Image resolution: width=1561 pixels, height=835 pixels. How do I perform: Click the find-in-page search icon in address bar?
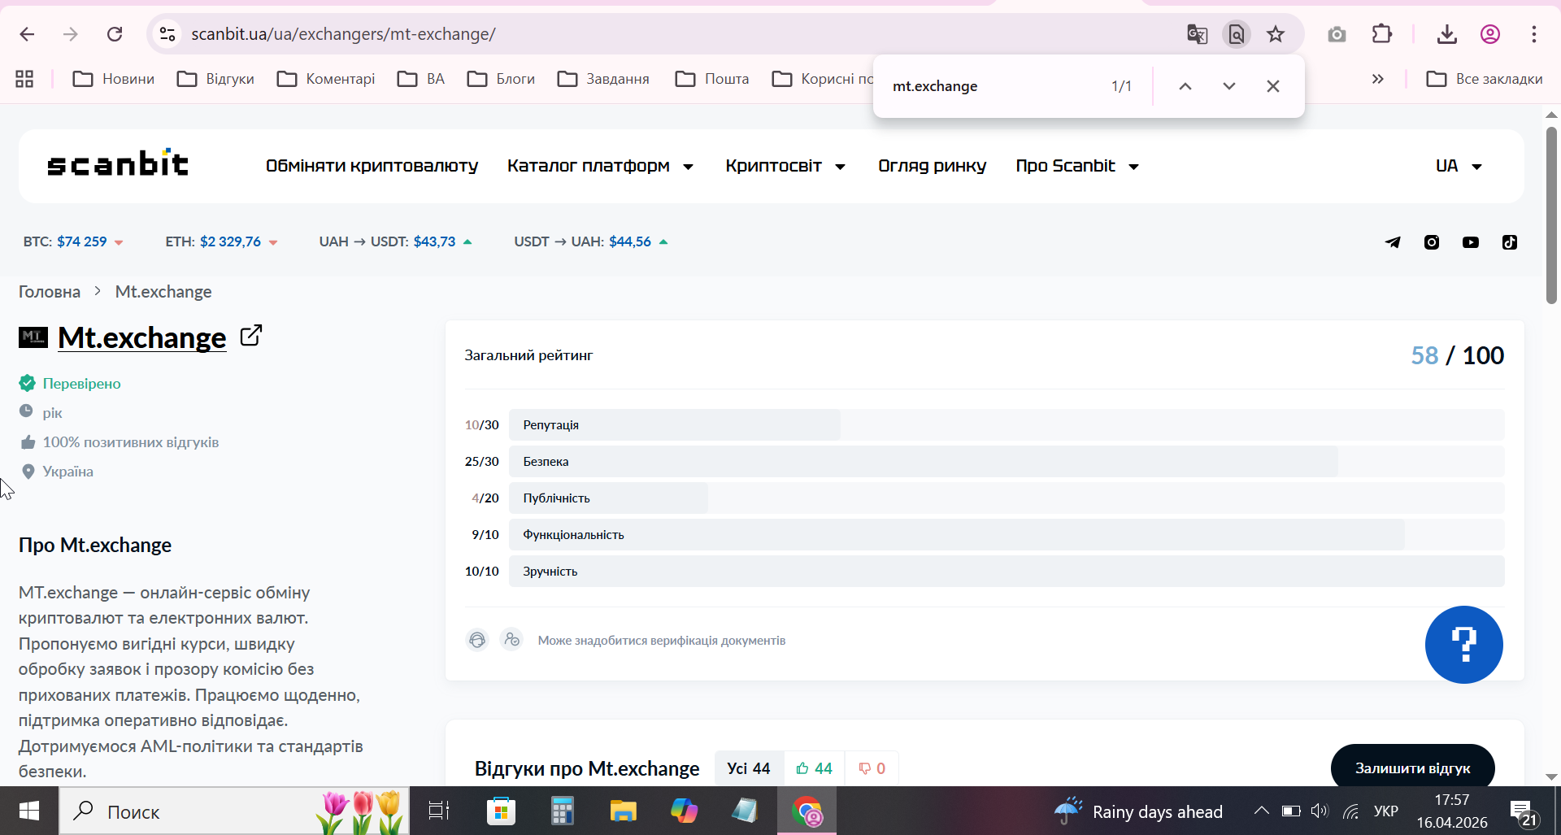1237,34
